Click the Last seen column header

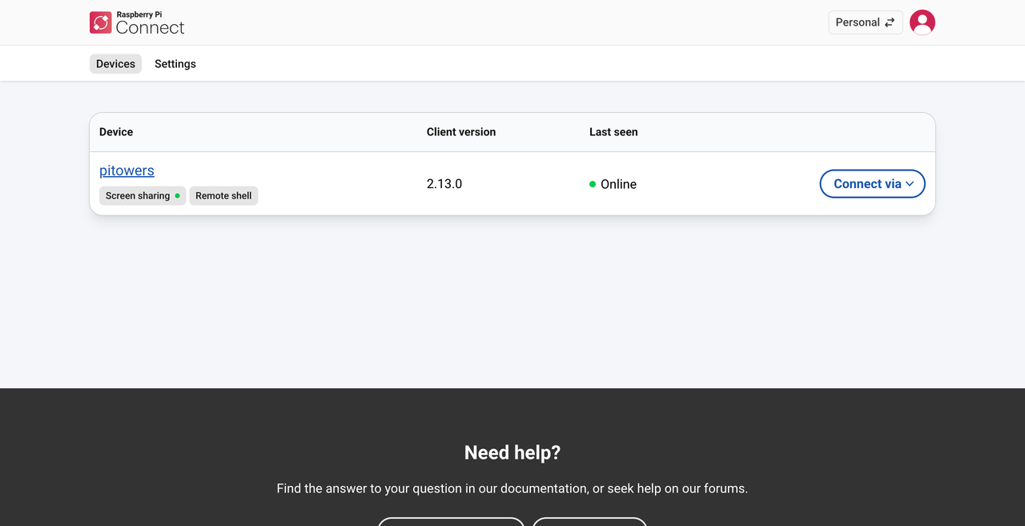613,132
